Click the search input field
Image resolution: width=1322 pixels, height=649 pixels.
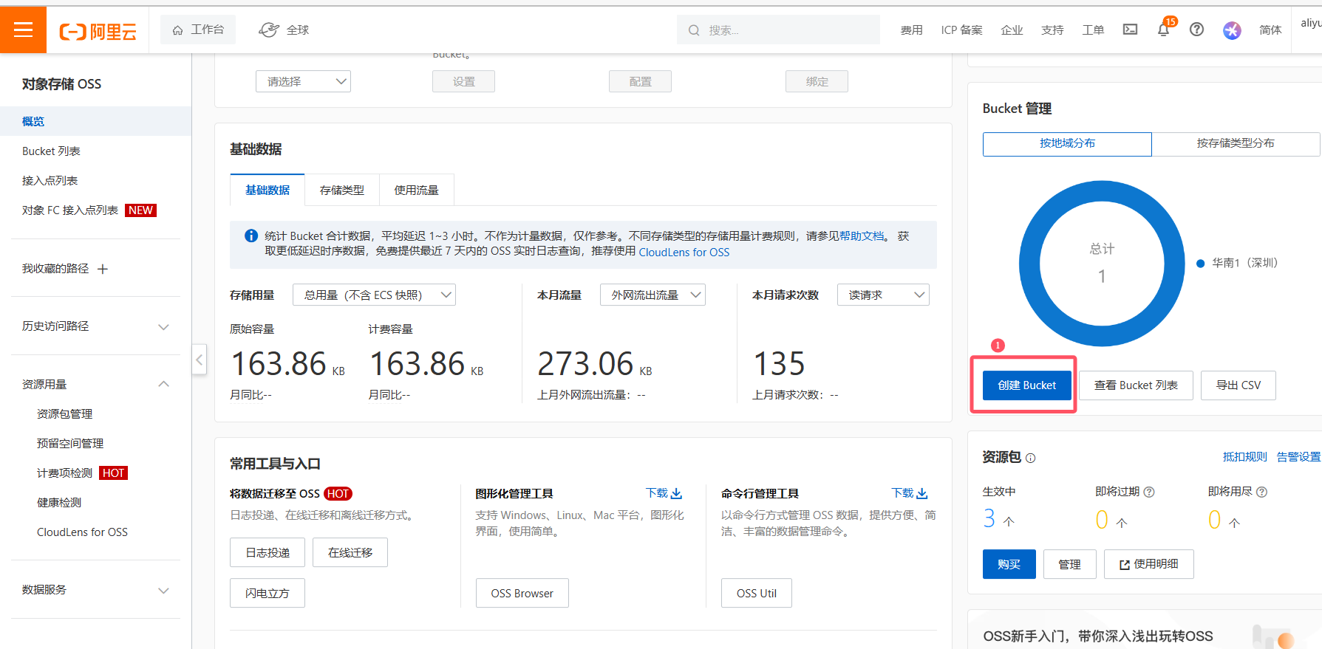click(778, 30)
